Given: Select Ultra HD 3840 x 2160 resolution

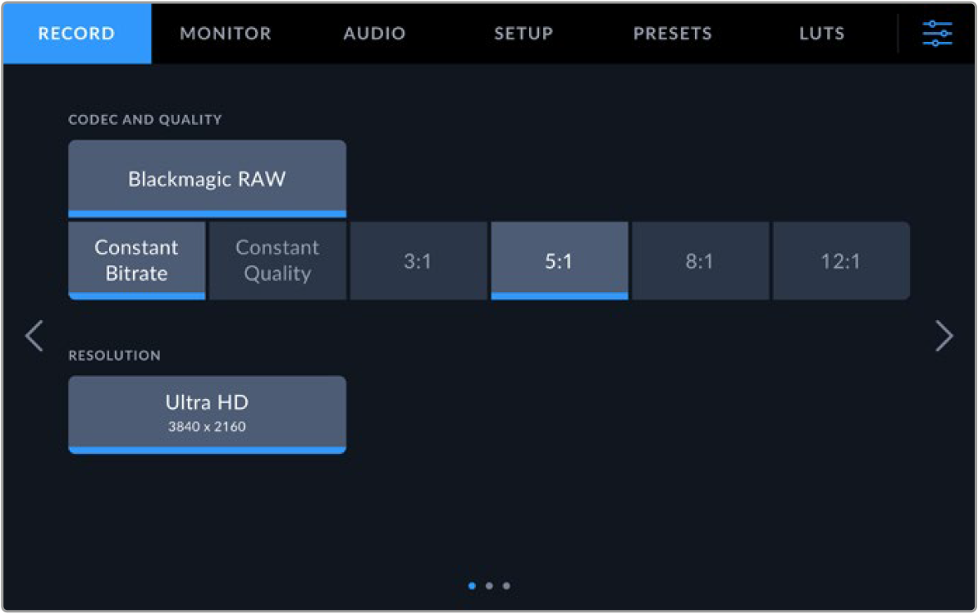Looking at the screenshot, I should point(207,415).
